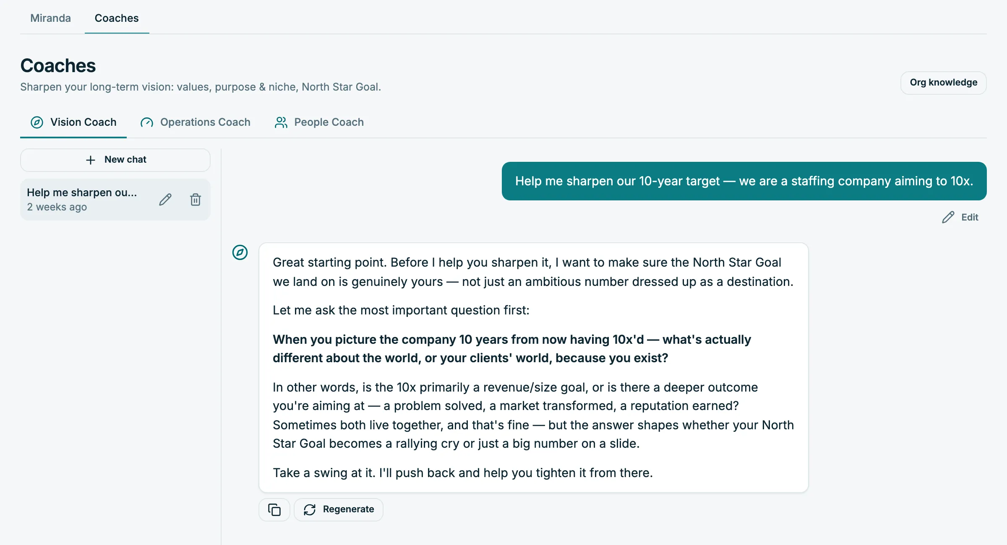Switch to the Miranda tab

pyautogui.click(x=50, y=18)
